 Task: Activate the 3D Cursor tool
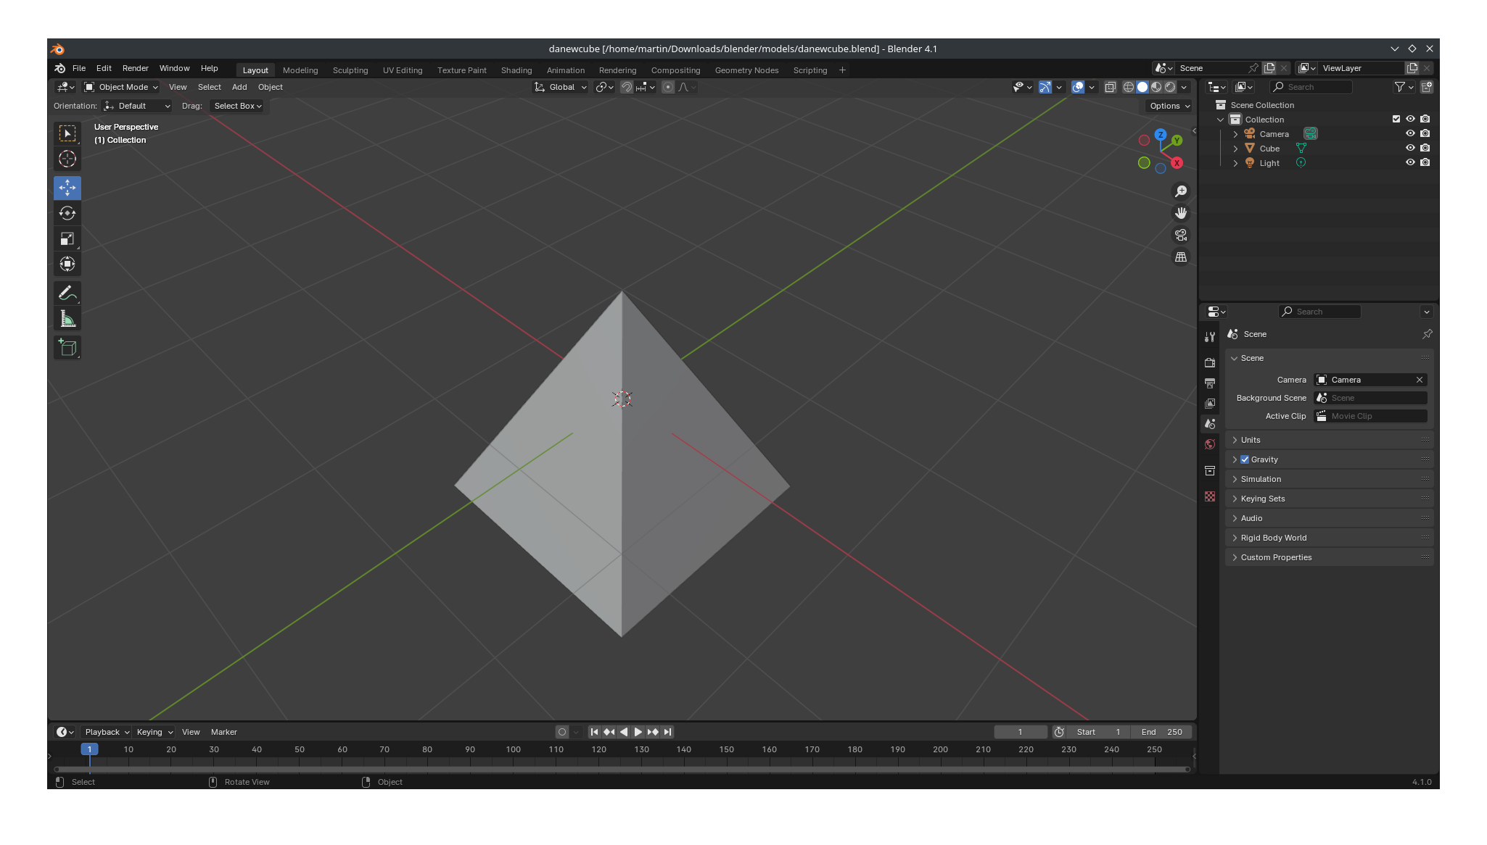67,159
